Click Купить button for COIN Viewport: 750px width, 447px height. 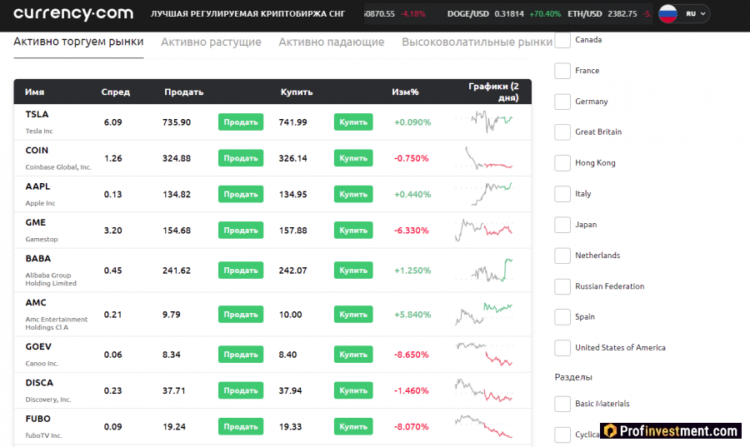click(x=353, y=158)
